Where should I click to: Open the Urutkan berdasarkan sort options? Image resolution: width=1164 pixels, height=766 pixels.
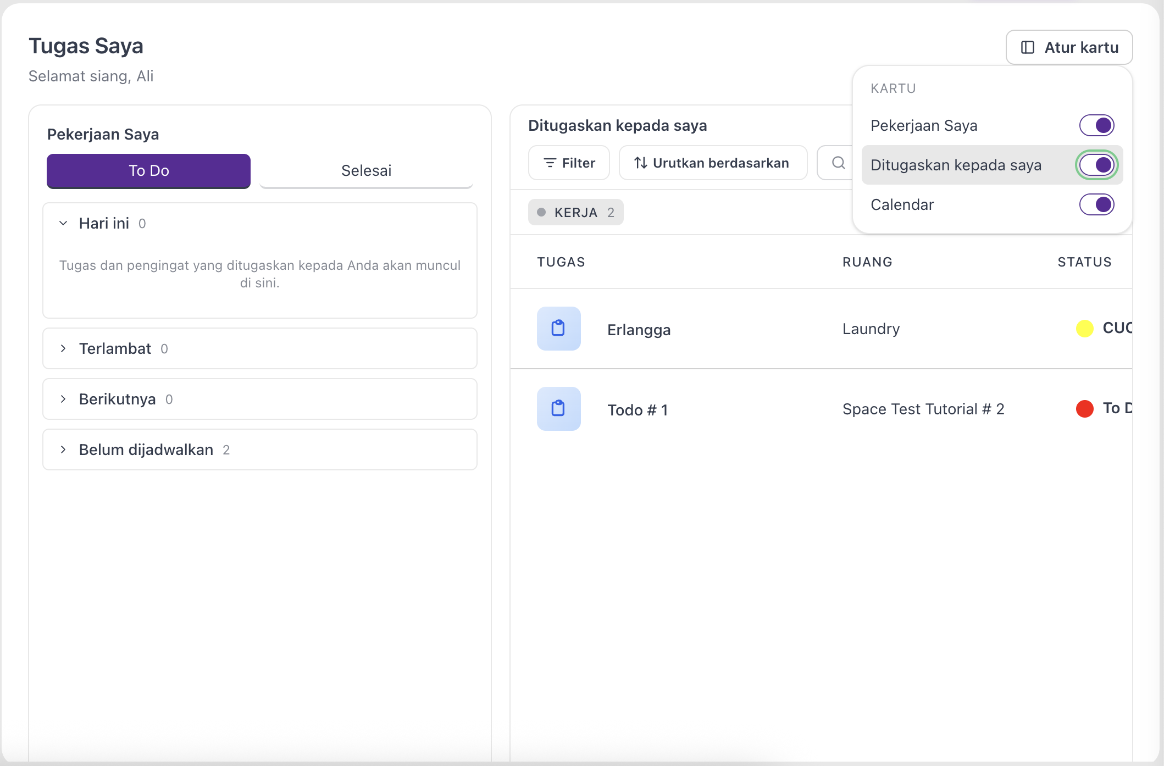[713, 163]
